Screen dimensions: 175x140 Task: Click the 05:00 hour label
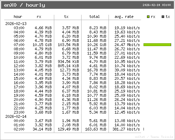click(19, 36)
